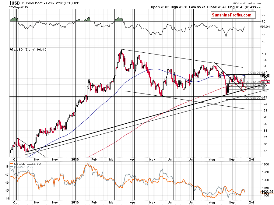The height and width of the screenshot is (205, 274).
Task: Click the 'Close 96.45' value
Action: 216,7
